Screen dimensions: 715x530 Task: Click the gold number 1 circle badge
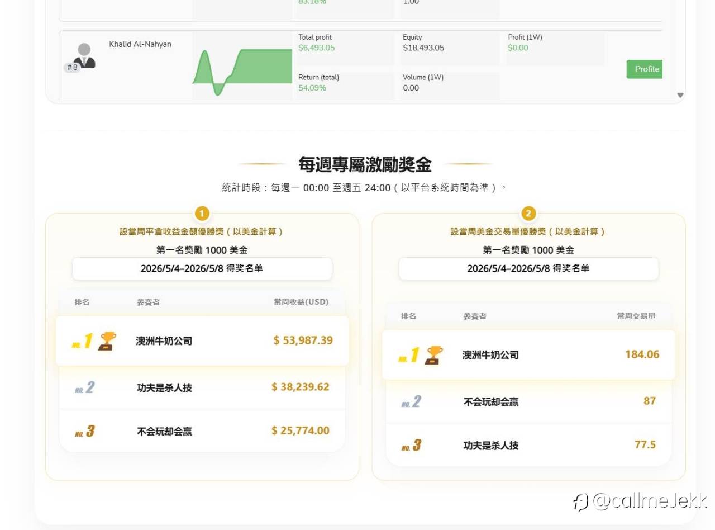click(202, 214)
